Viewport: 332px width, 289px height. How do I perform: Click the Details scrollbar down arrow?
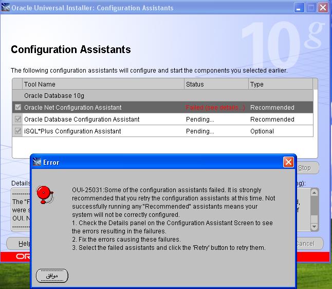(x=314, y=227)
